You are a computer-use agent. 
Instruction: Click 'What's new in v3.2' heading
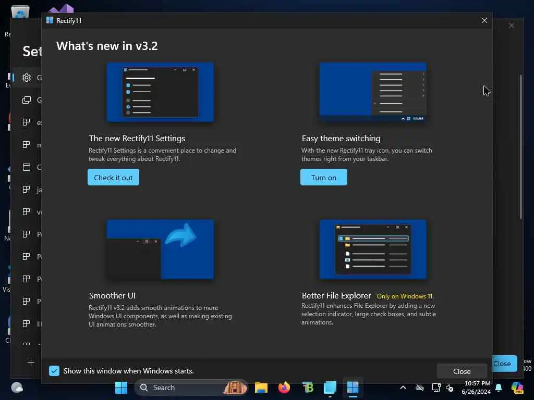pos(107,46)
